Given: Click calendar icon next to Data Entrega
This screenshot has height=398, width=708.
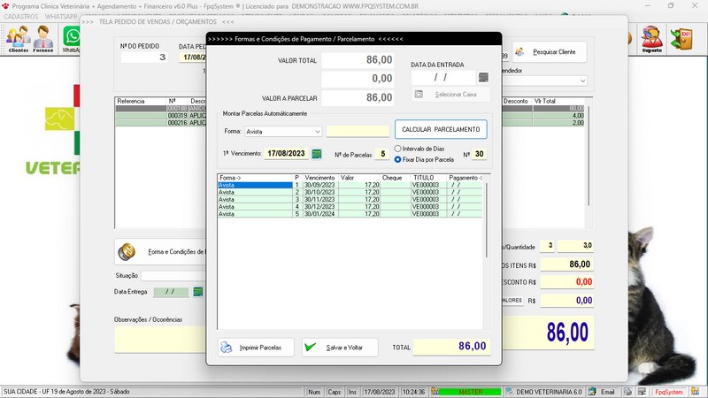Looking at the screenshot, I should tap(198, 291).
